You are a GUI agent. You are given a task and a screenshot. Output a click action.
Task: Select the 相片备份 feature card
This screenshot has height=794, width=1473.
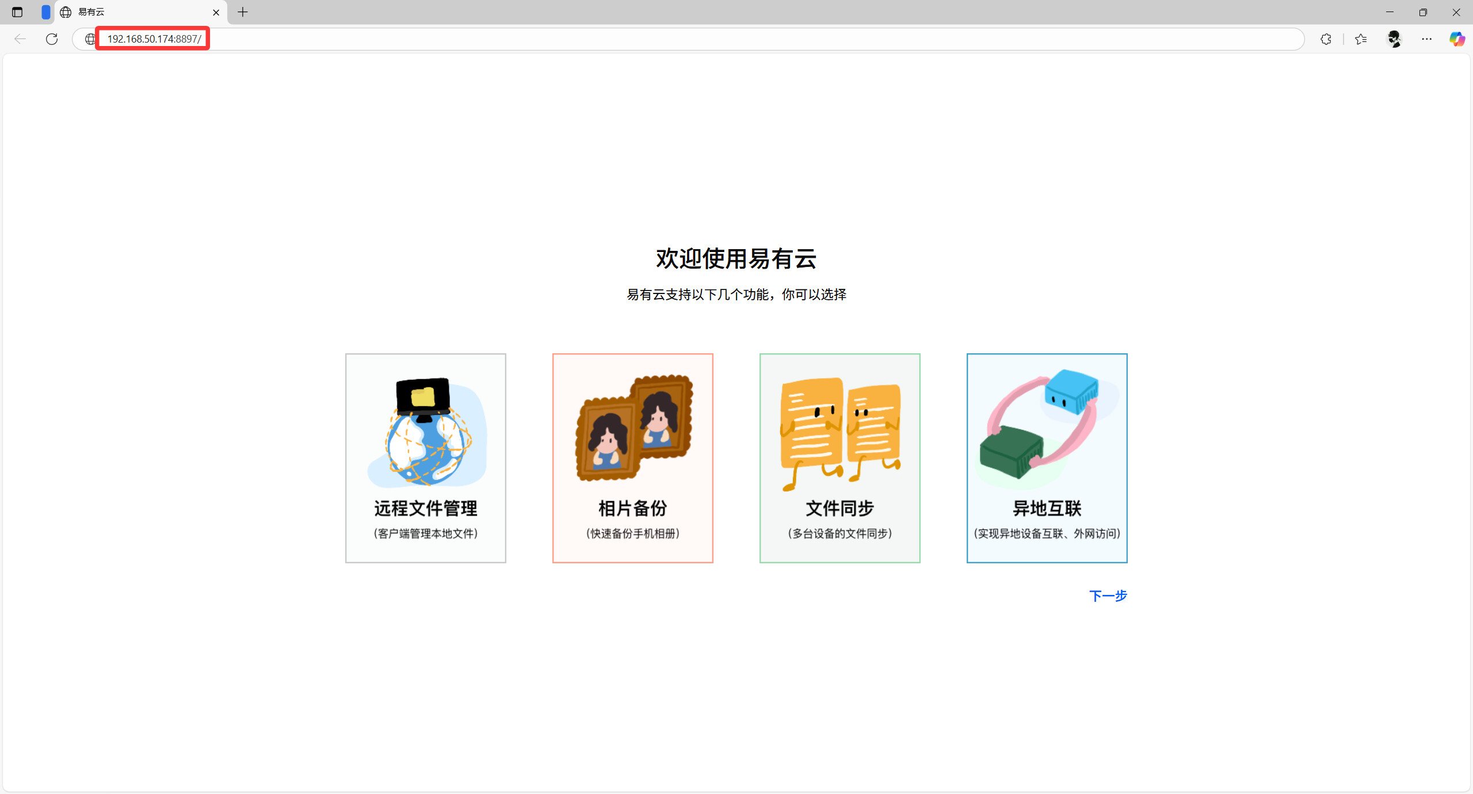tap(632, 458)
